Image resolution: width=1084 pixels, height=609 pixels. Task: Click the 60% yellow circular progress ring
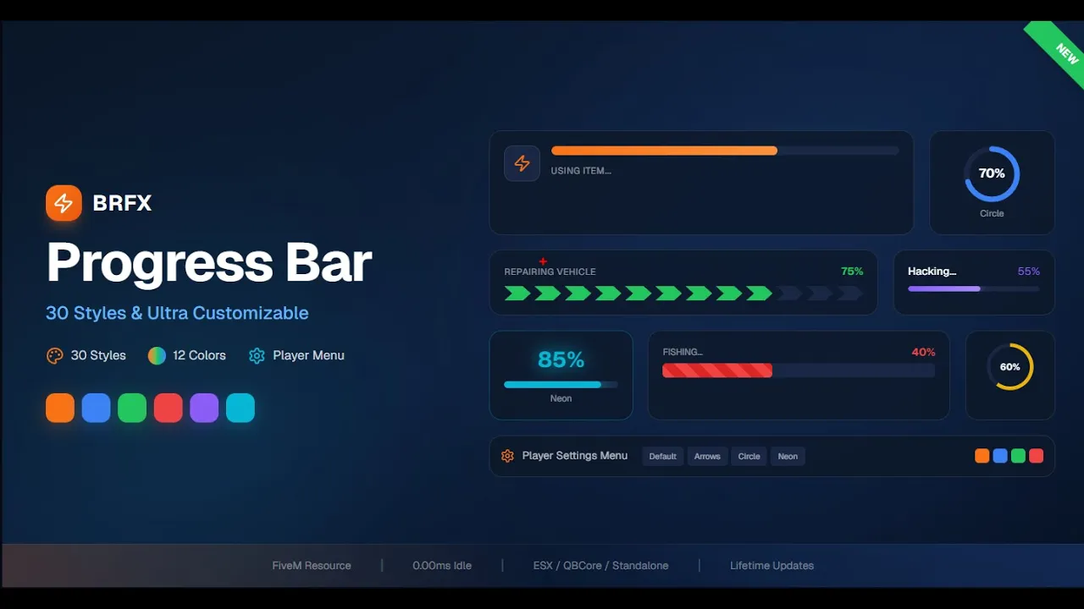coord(1009,367)
